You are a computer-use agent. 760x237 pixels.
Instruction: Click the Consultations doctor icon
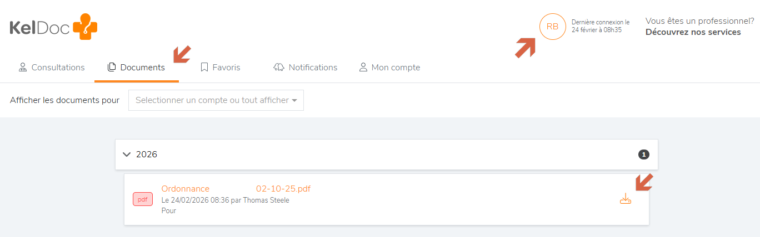[23, 68]
